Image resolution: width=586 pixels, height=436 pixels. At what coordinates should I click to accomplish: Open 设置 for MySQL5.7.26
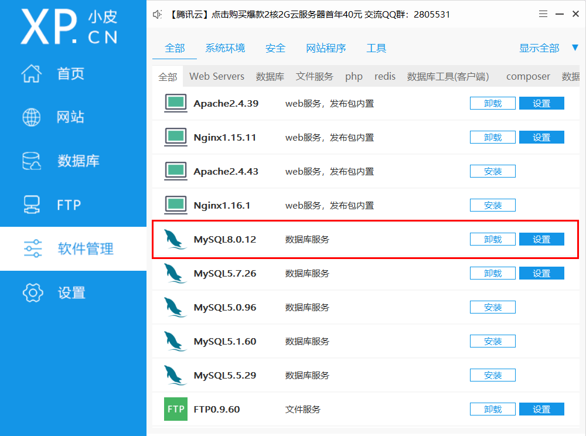click(x=541, y=273)
